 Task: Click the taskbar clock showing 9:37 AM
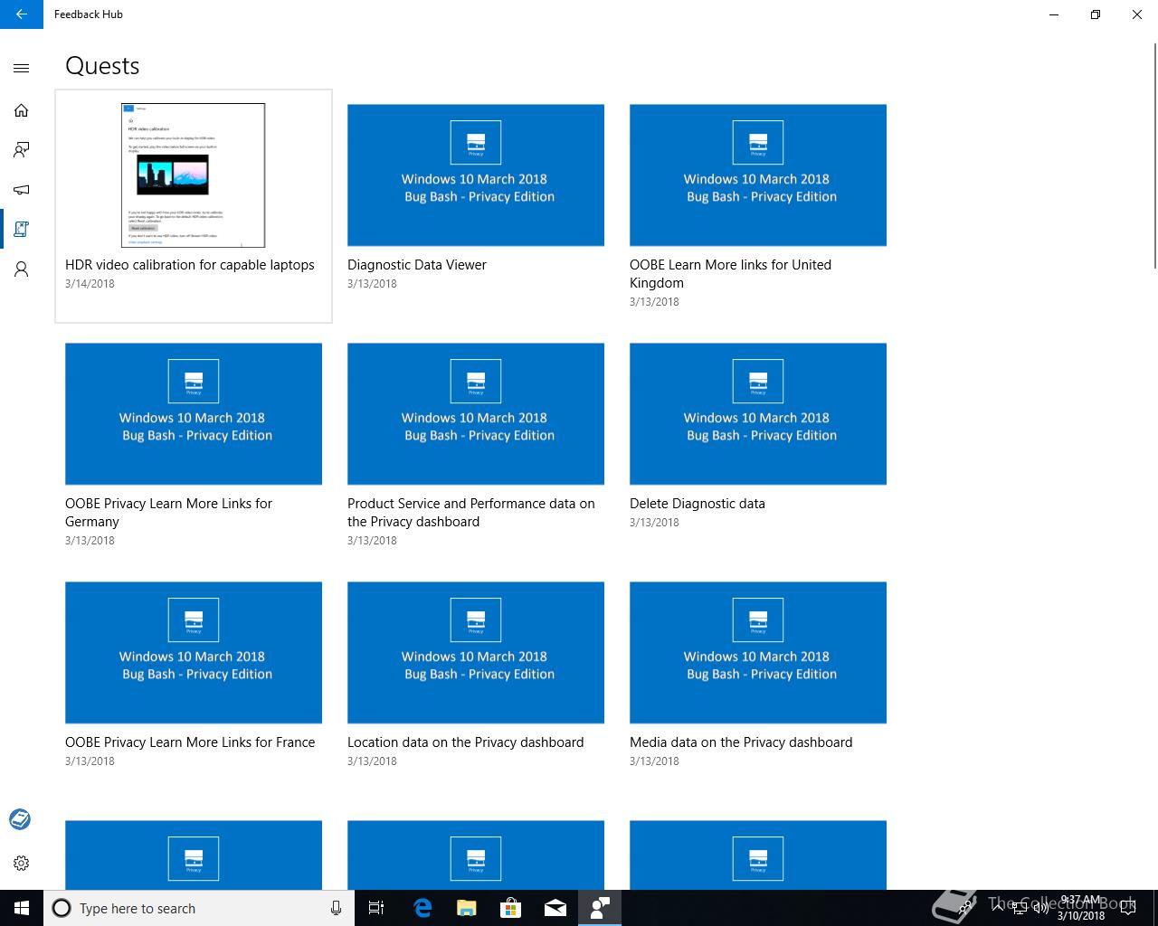pos(1081,908)
